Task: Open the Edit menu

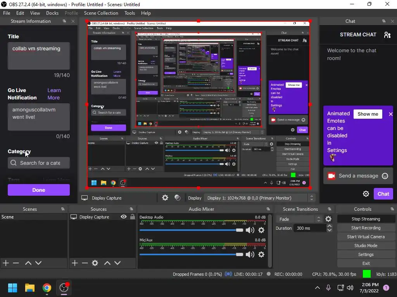Action: click(20, 13)
